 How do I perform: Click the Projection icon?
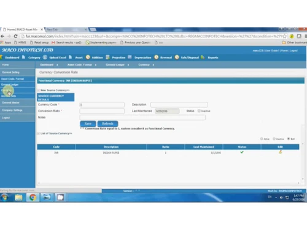click(x=107, y=57)
